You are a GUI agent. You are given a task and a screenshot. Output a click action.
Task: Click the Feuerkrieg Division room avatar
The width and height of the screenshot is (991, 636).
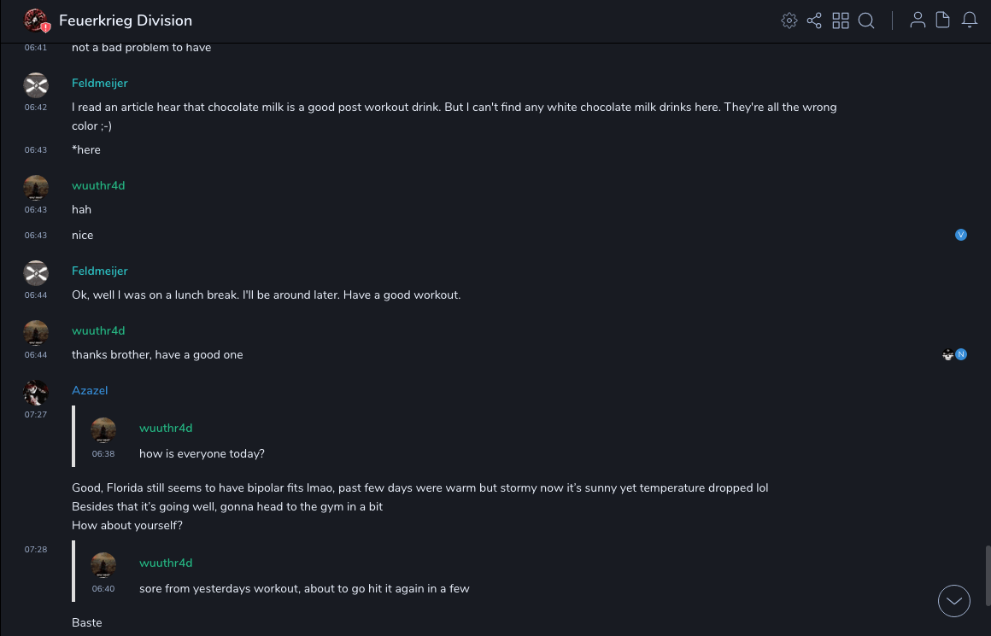click(x=36, y=20)
